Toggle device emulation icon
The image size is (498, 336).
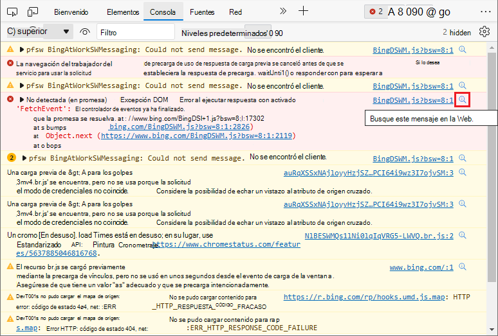click(x=32, y=12)
